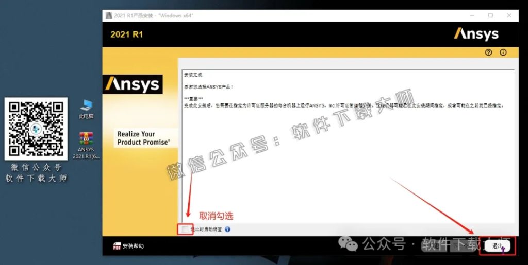Click the installer icon in the title bar
Viewport: 528px width, 265px height.
108,15
